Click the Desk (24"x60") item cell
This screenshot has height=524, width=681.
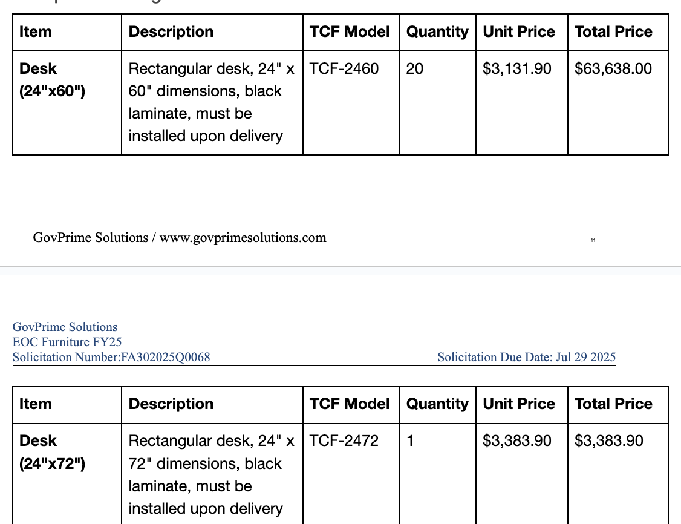click(x=67, y=102)
